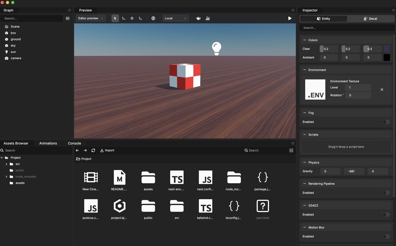The image size is (396, 246).
Task: Maximize the Inspector panel
Action: click(x=393, y=10)
